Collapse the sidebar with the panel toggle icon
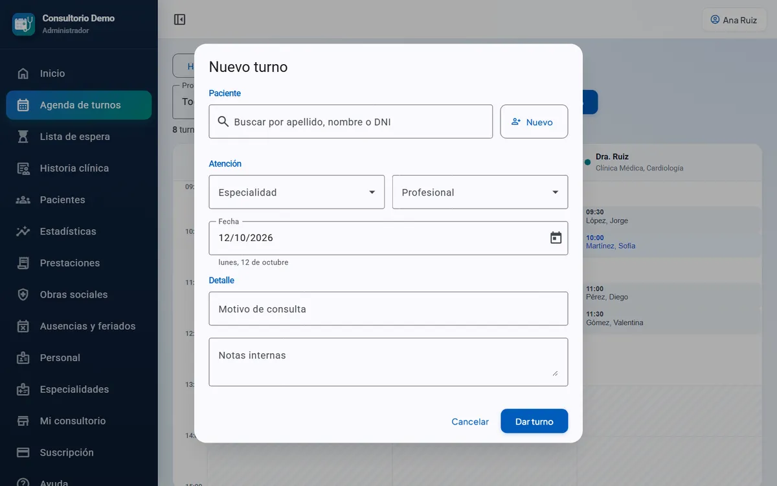This screenshot has width=777, height=486. coord(180,19)
